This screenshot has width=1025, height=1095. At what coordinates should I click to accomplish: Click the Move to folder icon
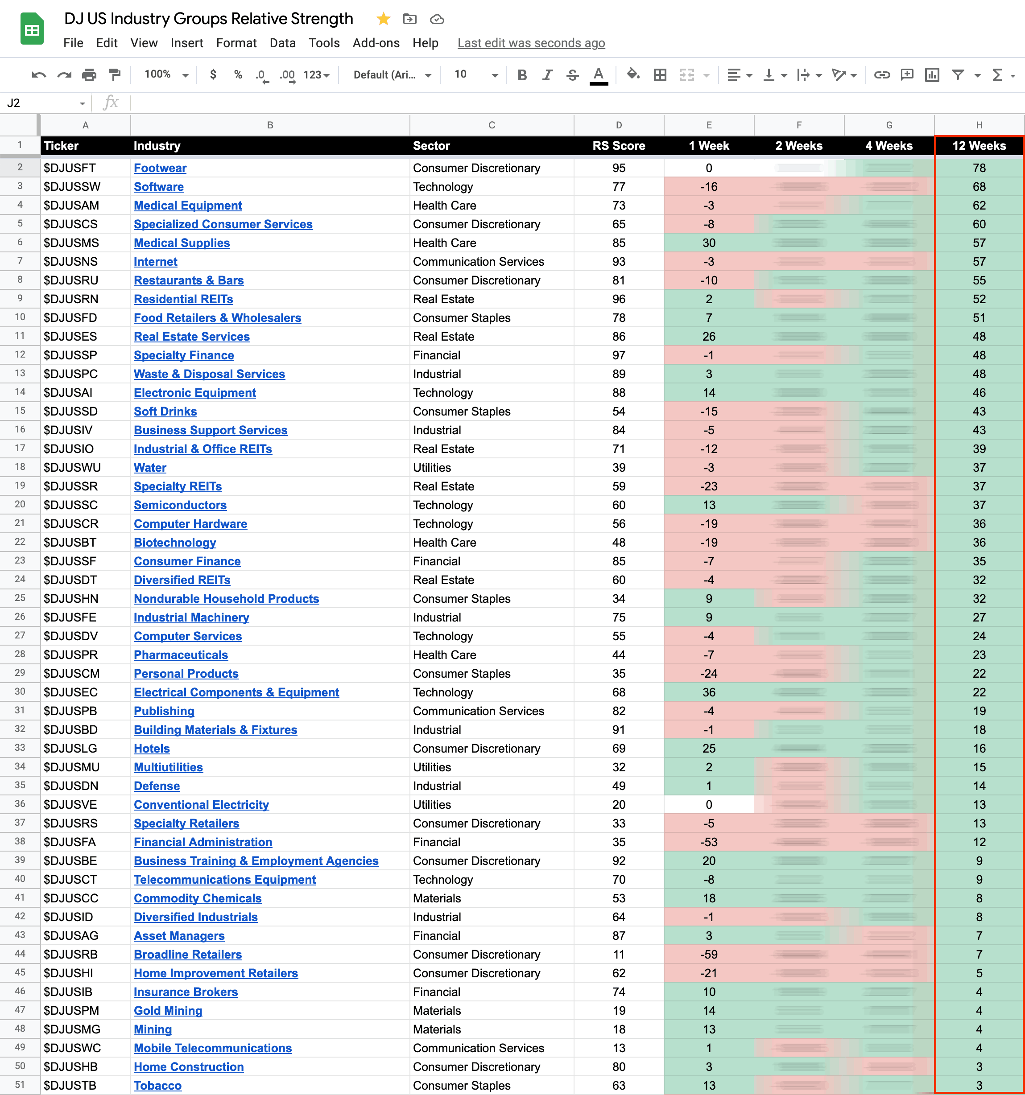(x=409, y=19)
